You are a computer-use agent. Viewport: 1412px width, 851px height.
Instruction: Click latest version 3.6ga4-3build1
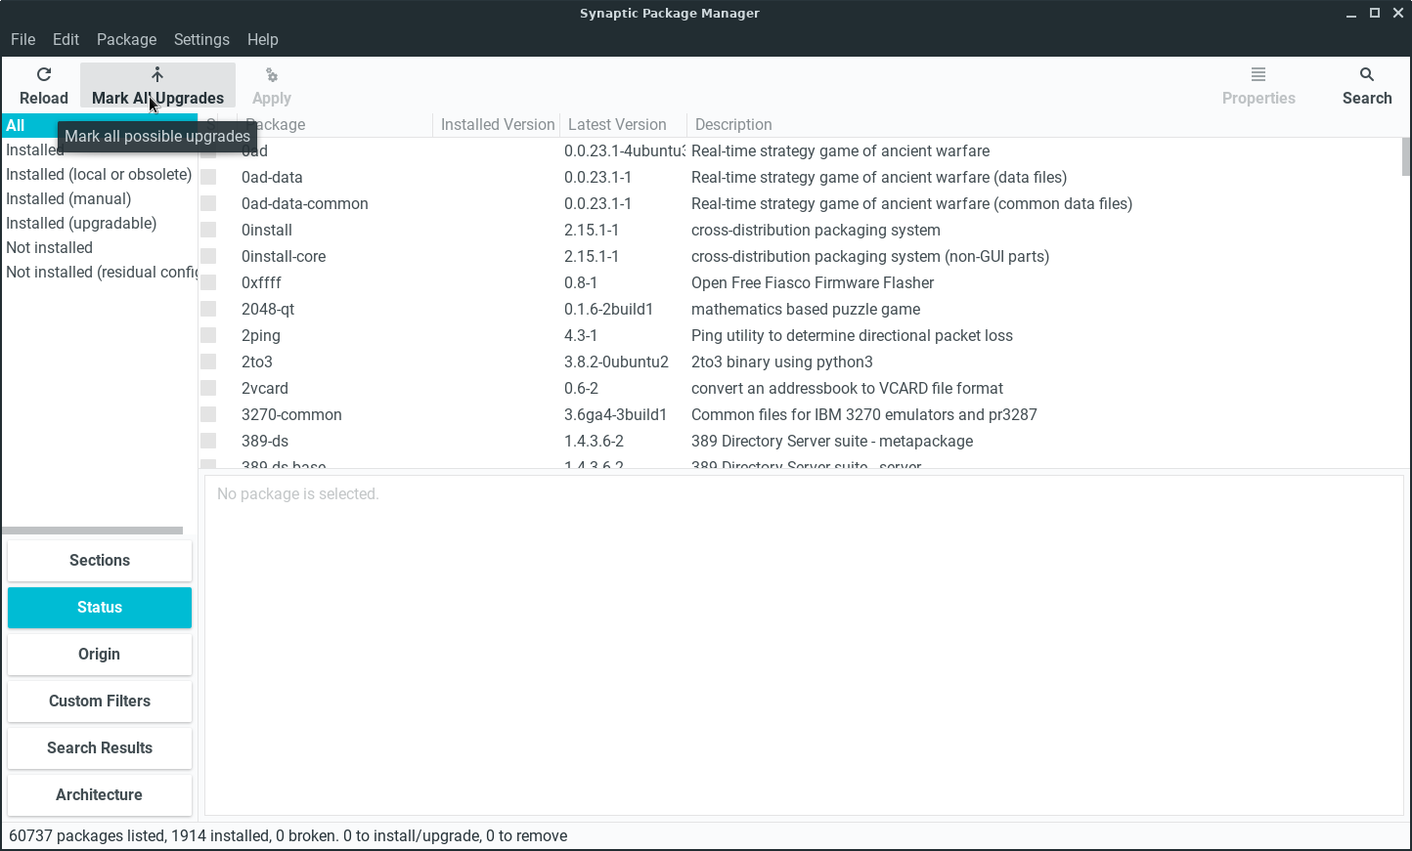tap(615, 414)
